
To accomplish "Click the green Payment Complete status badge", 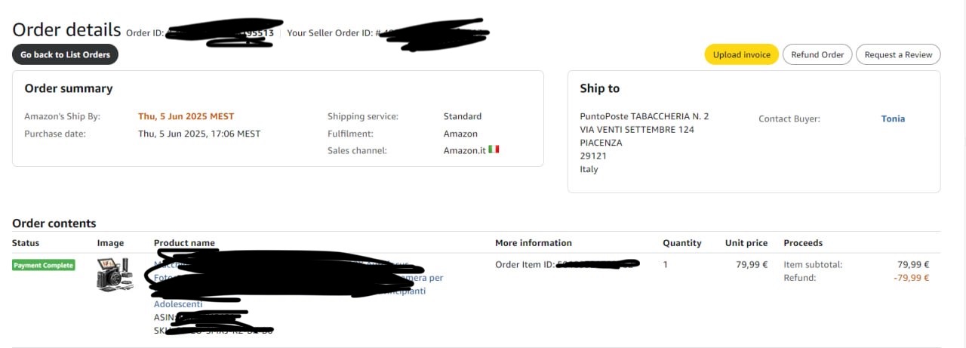I will 44,265.
